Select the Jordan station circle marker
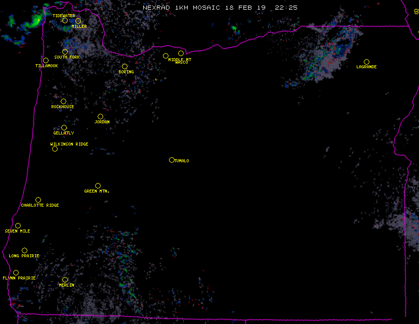This screenshot has height=324, width=419. click(x=100, y=117)
